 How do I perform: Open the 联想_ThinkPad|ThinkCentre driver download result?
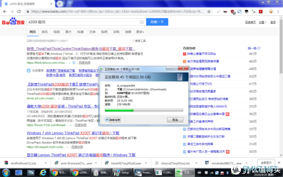(81, 49)
